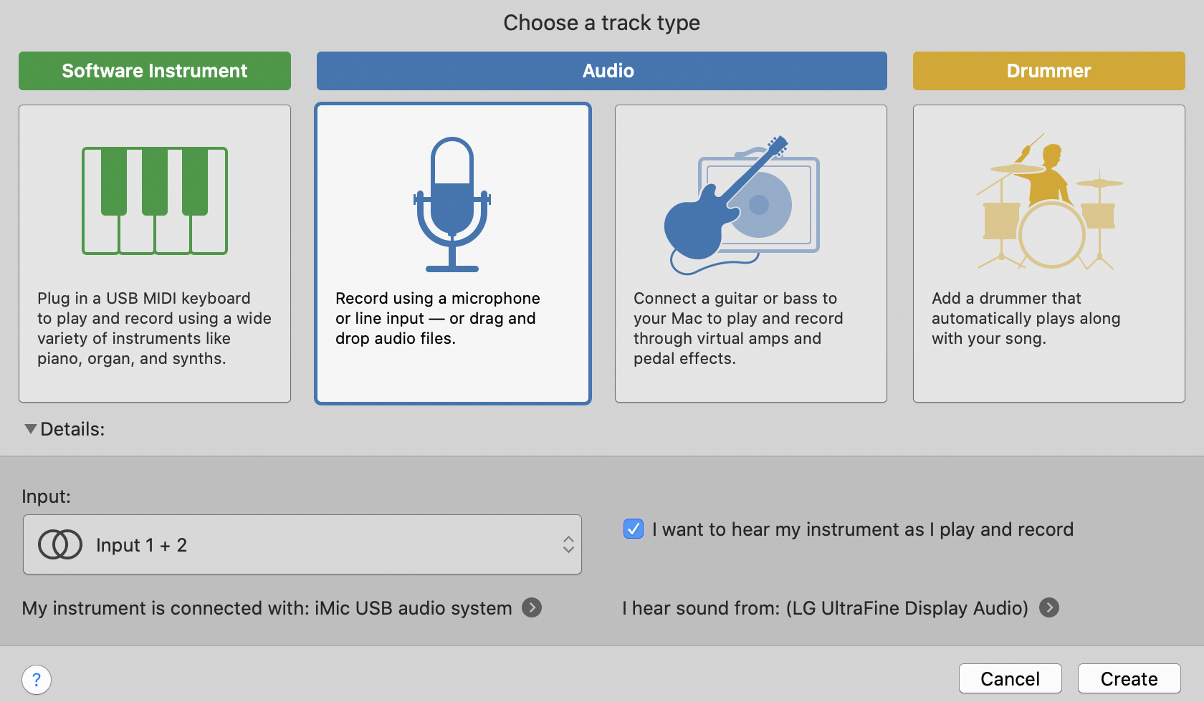The height and width of the screenshot is (702, 1204).
Task: Click the Create button
Action: (x=1129, y=678)
